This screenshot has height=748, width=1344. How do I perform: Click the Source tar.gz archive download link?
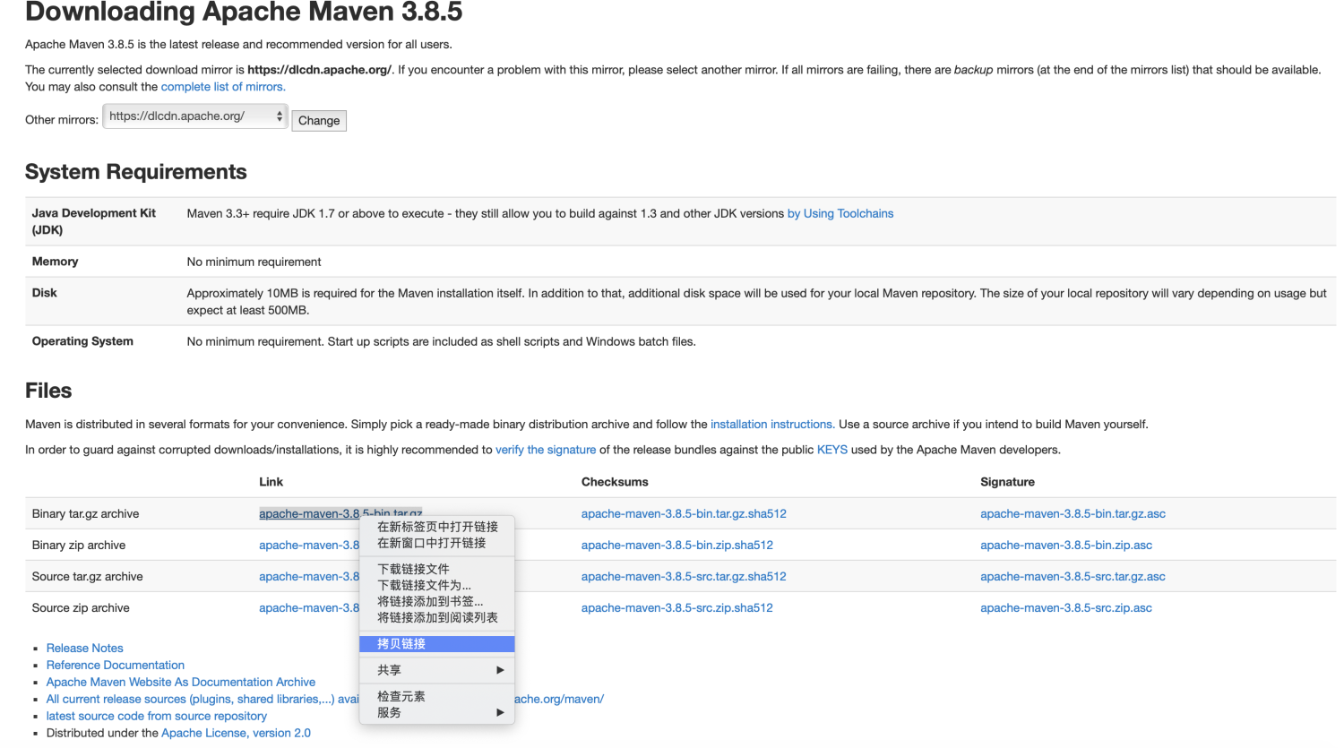click(x=309, y=576)
